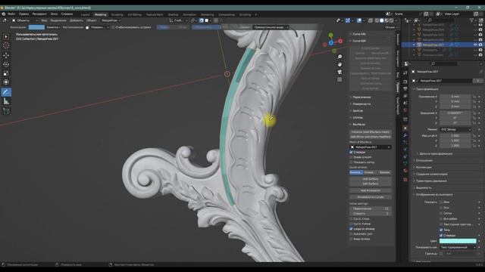485x272 pixels.
Task: Click the Add Surface button
Action: pos(371,179)
